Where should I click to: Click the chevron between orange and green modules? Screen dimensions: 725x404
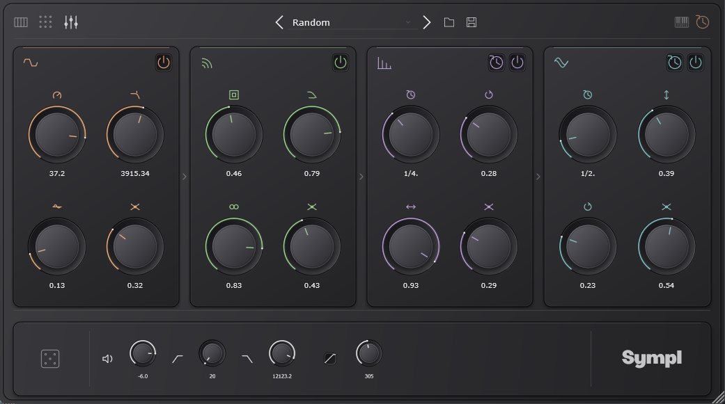click(x=185, y=177)
